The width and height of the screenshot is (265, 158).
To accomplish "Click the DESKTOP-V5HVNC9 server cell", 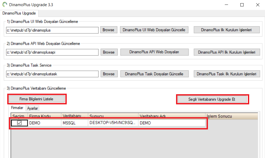I will (113, 123).
